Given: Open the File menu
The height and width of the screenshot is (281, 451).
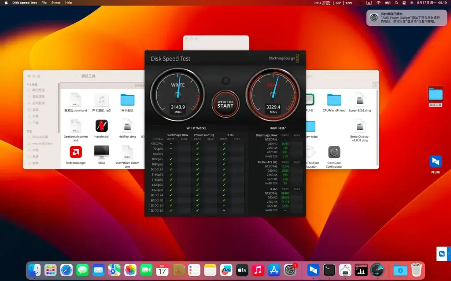Looking at the screenshot, I should [44, 3].
